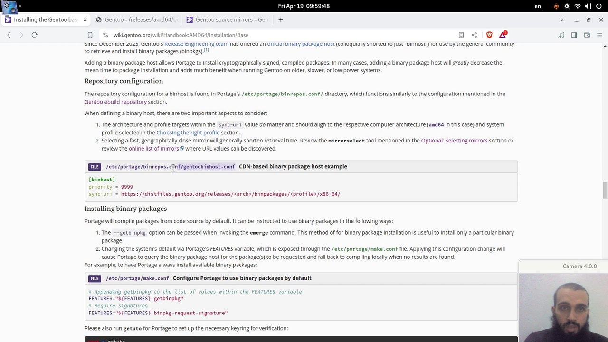Open reader mode icon

461,35
